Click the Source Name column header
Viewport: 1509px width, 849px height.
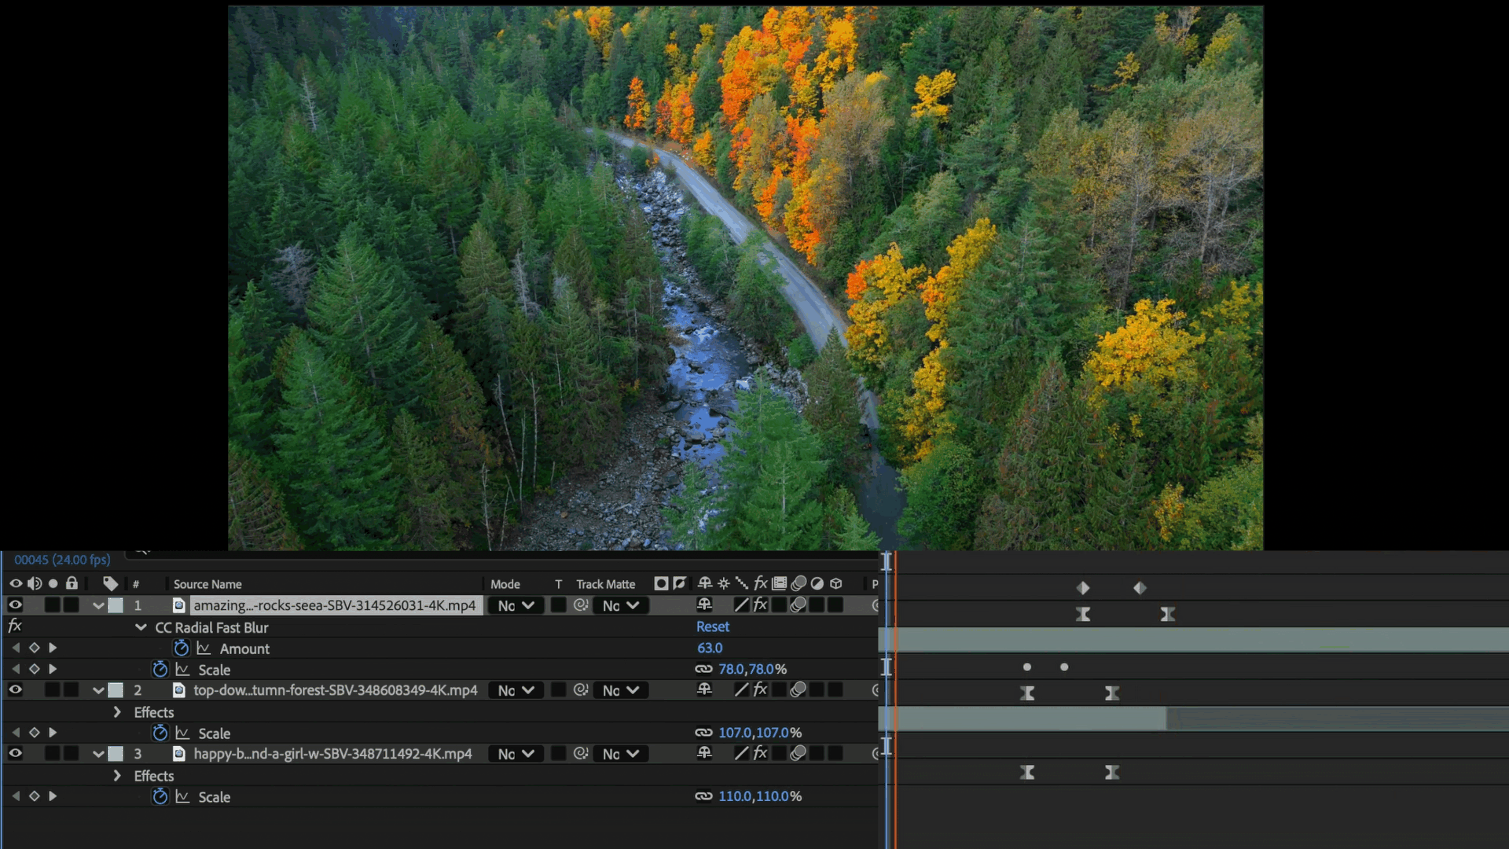(x=207, y=583)
